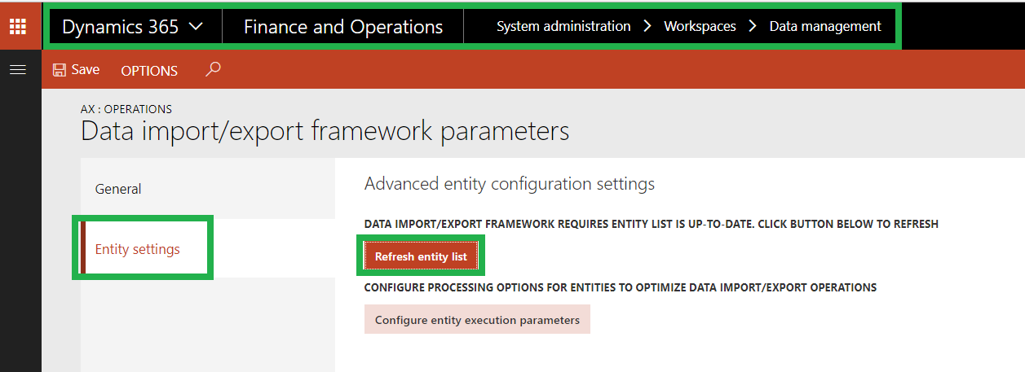Click the Data import/export framework parameters title
Viewport: 1025px width, 372px height.
click(x=325, y=131)
